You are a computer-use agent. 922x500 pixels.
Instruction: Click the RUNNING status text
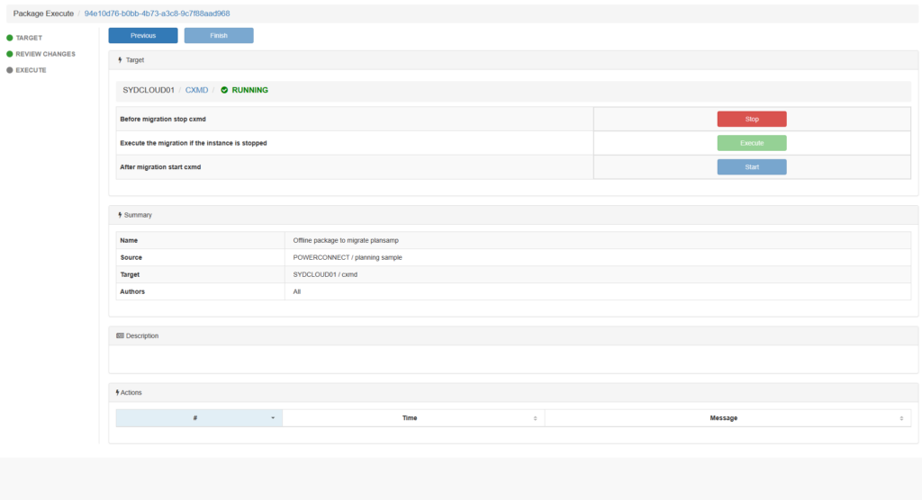250,90
